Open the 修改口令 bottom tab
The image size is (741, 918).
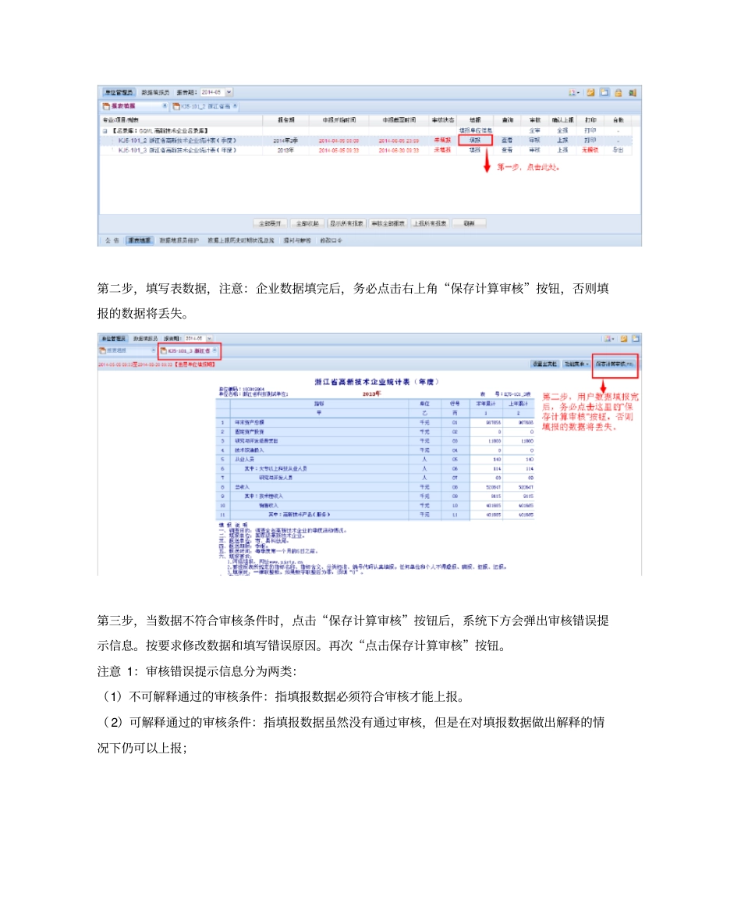pos(331,240)
